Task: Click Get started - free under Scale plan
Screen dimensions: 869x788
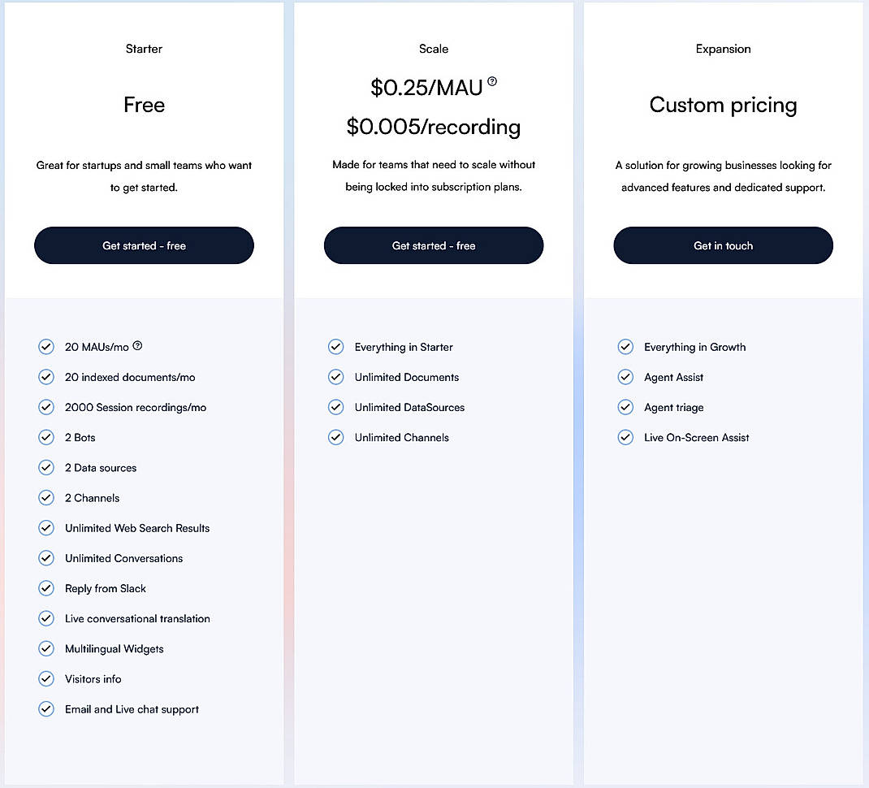Action: coord(434,245)
